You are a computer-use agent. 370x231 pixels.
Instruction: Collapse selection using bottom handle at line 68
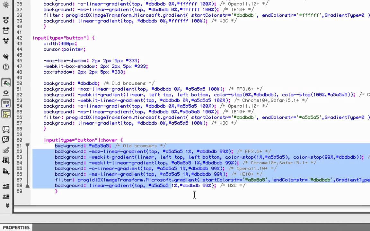tap(28, 185)
